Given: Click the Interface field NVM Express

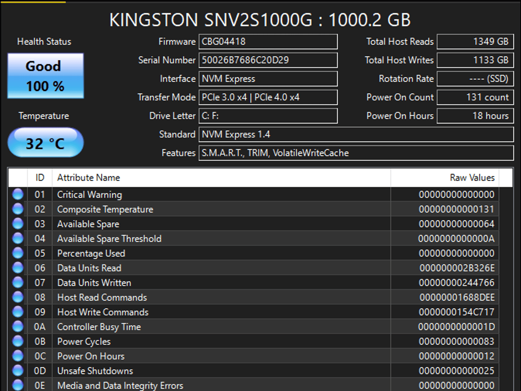Looking at the screenshot, I should pos(268,79).
